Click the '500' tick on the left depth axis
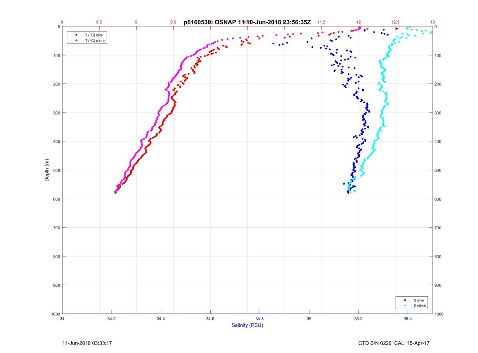Image resolution: width=478 pixels, height=353 pixels. point(56,170)
